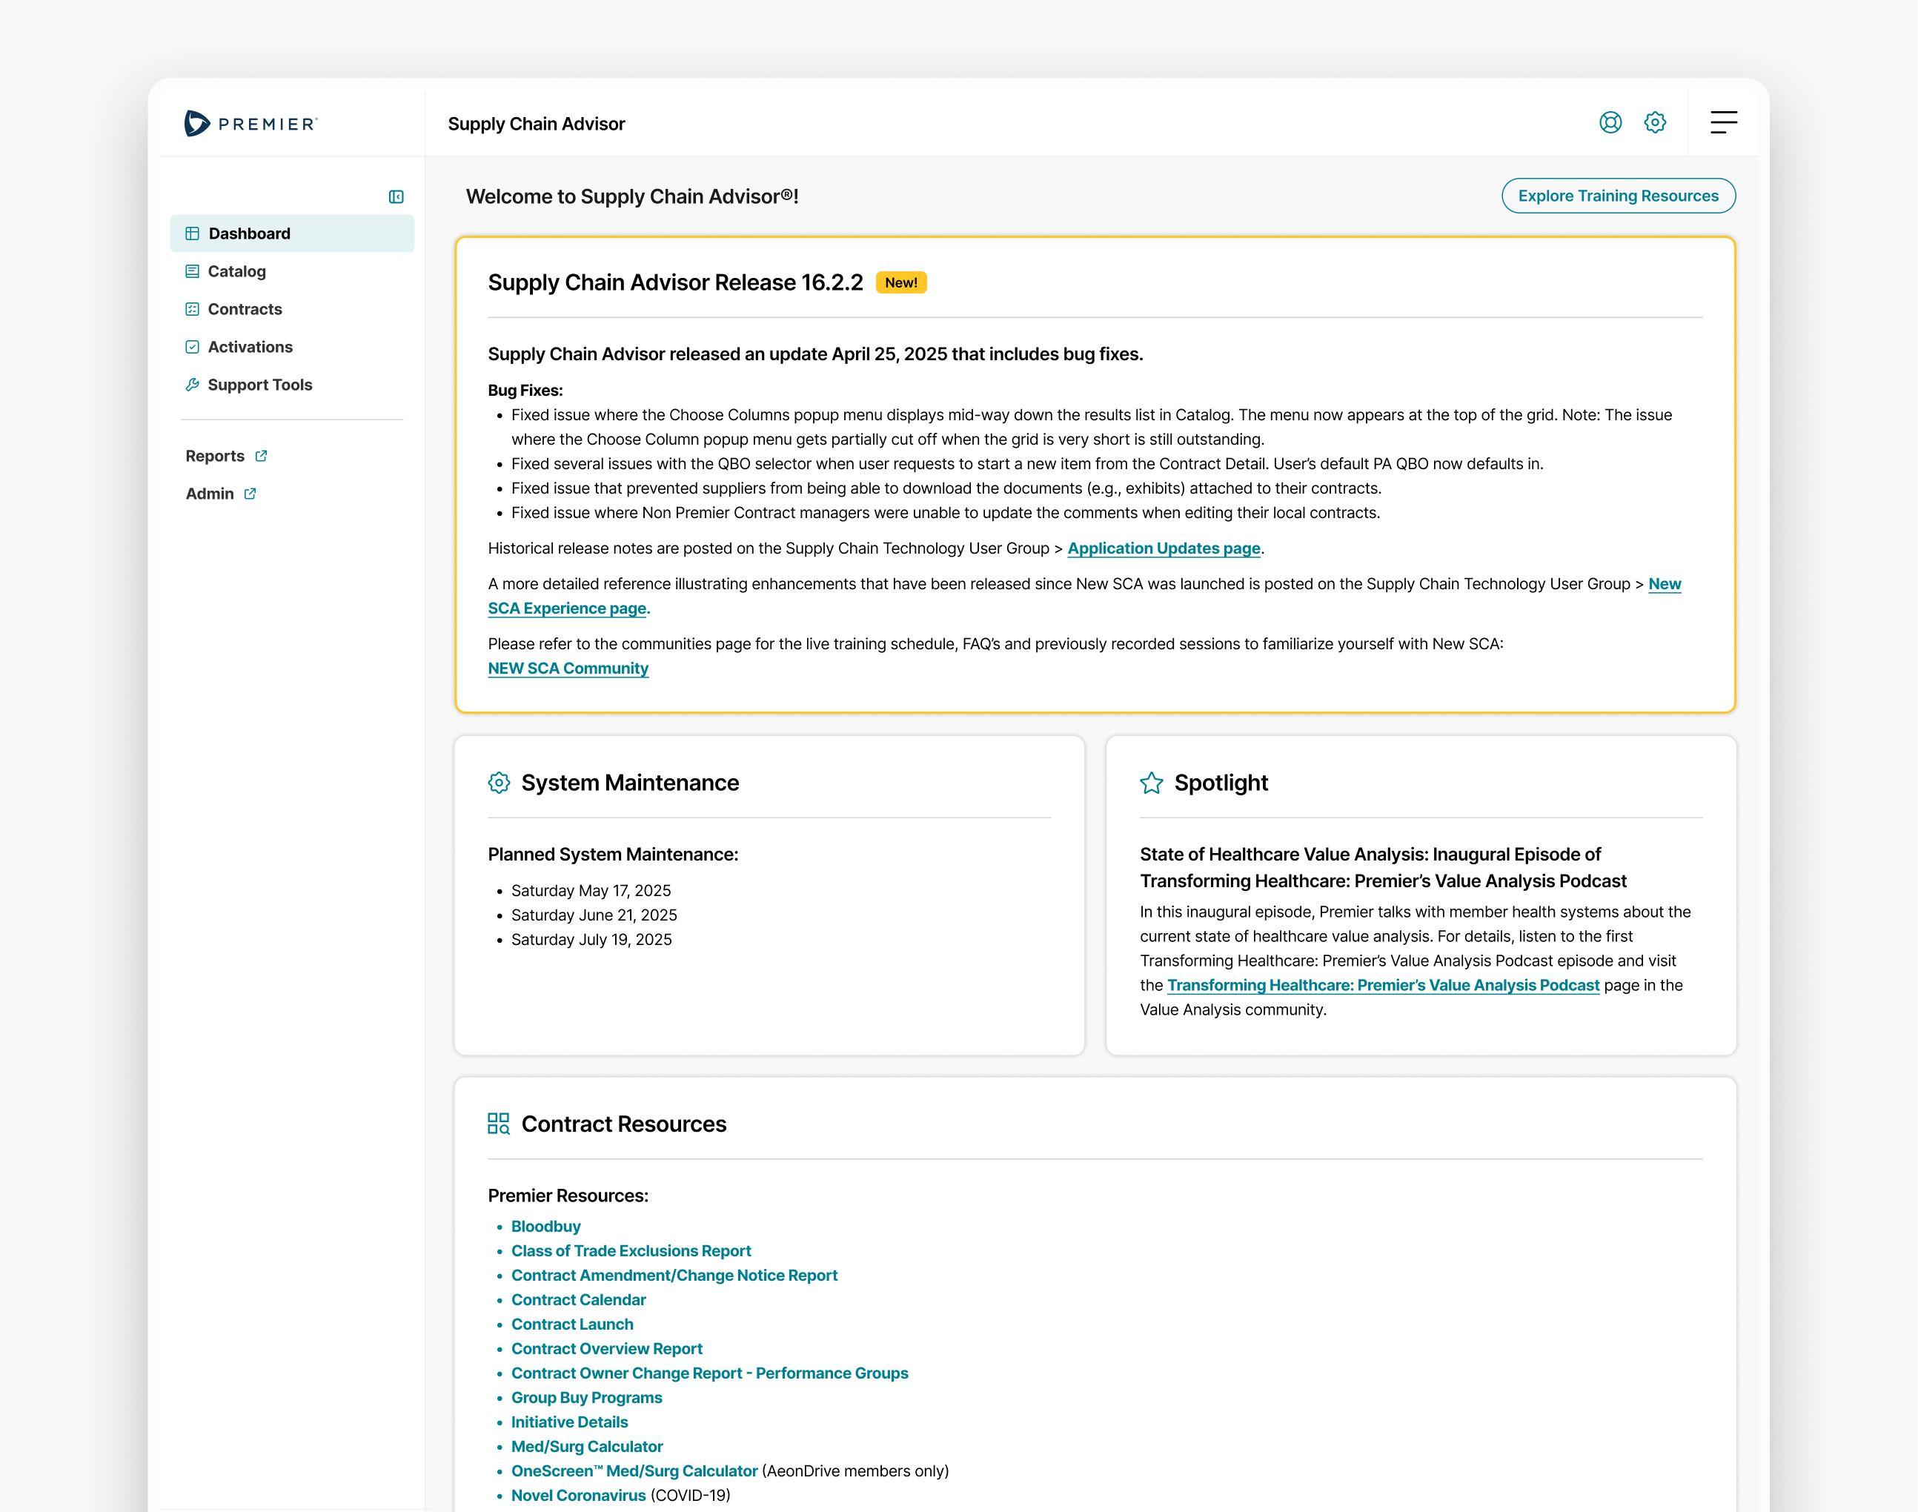The height and width of the screenshot is (1512, 1918).
Task: Open the Application Updates page link
Action: (1163, 548)
